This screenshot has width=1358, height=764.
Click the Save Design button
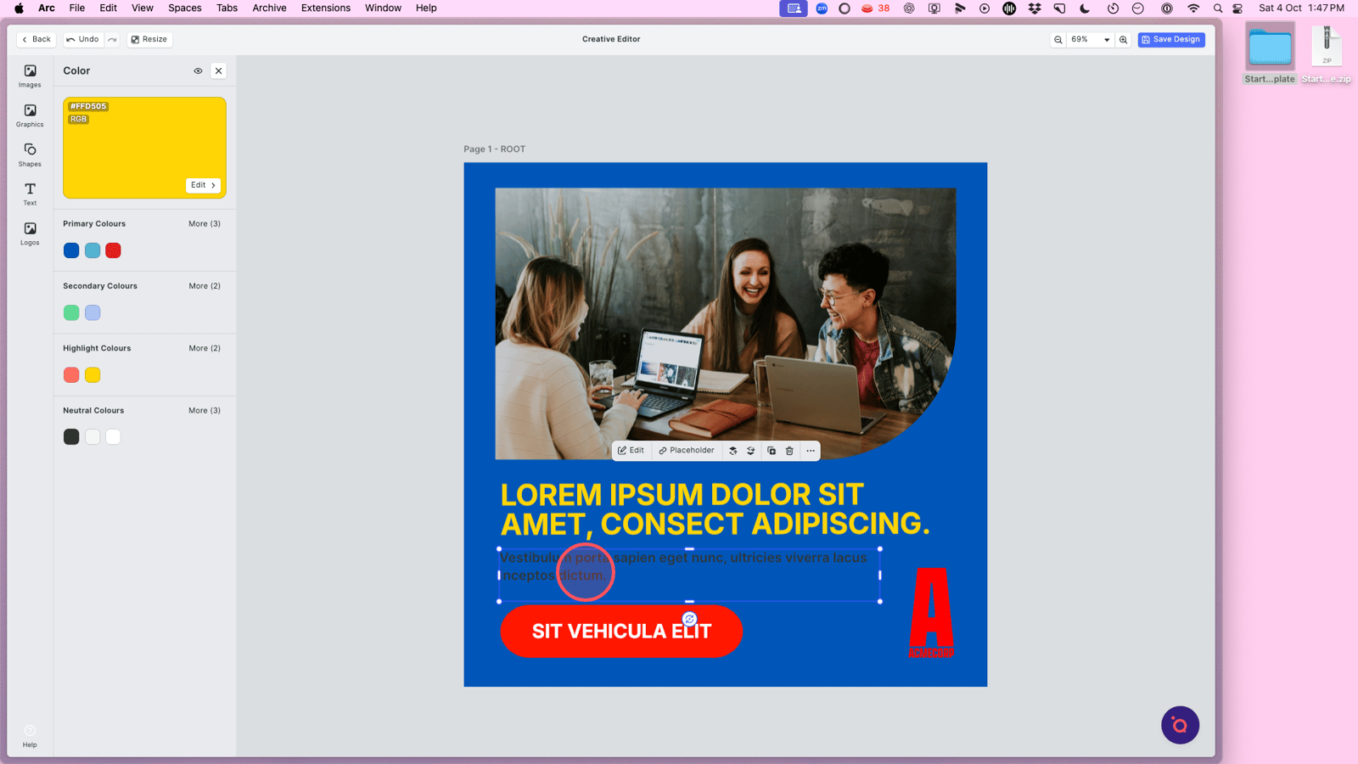(x=1170, y=40)
